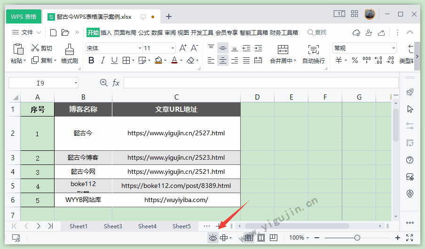
Task: Open the currency symbol ¥ dropdown arrow
Action: pyautogui.click(x=346, y=61)
